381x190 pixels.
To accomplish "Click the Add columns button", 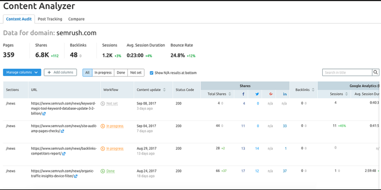I will [x=60, y=72].
